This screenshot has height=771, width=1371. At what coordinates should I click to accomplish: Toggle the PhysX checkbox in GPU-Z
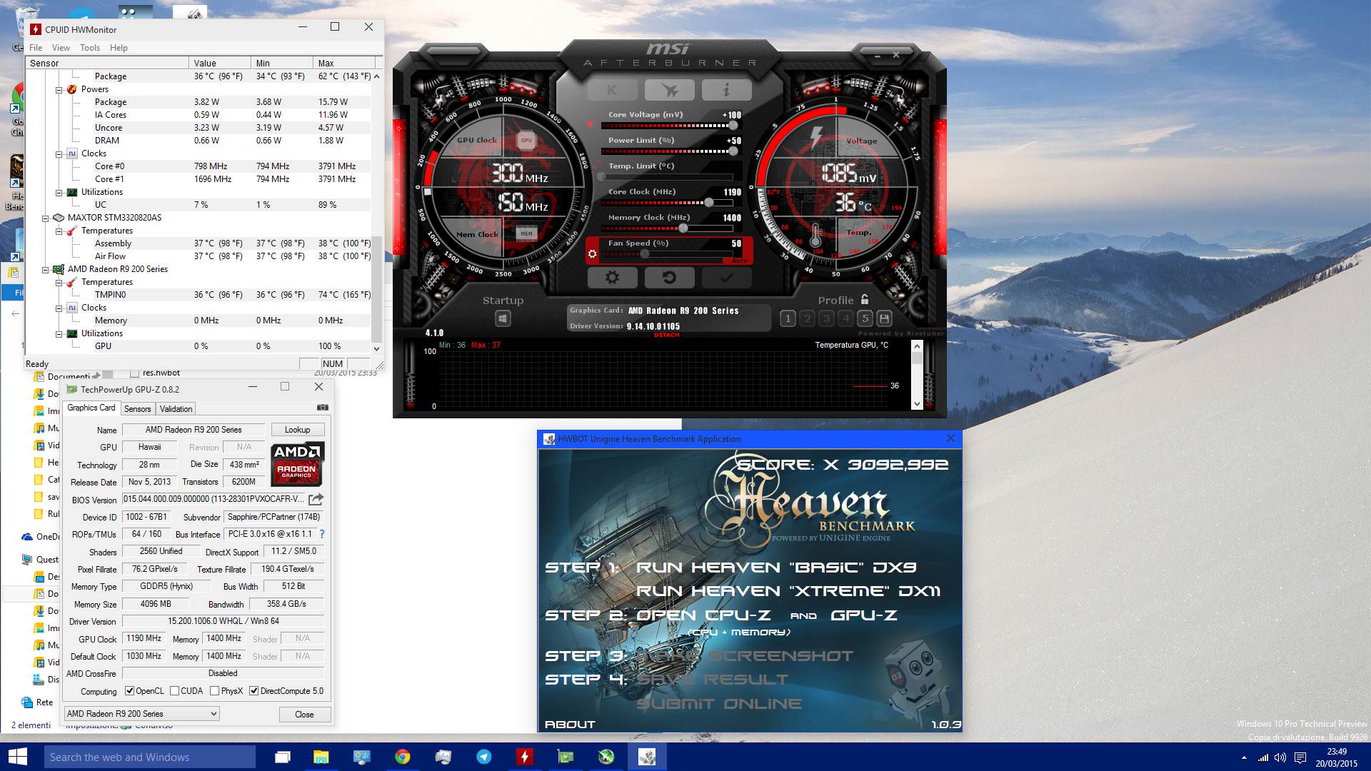(x=214, y=691)
